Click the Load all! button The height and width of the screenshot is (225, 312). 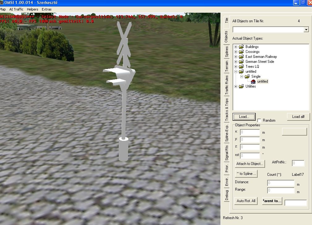click(x=298, y=117)
